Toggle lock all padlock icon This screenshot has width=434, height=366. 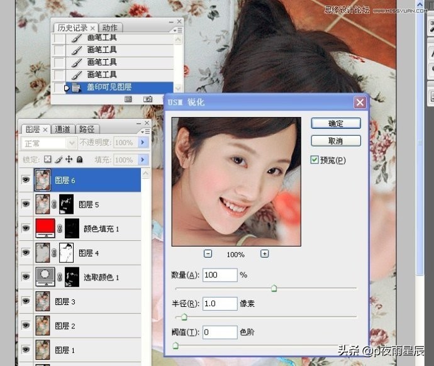coord(80,159)
